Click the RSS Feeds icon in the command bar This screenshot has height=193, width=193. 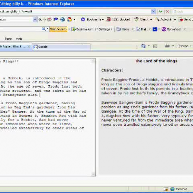tap(155, 46)
